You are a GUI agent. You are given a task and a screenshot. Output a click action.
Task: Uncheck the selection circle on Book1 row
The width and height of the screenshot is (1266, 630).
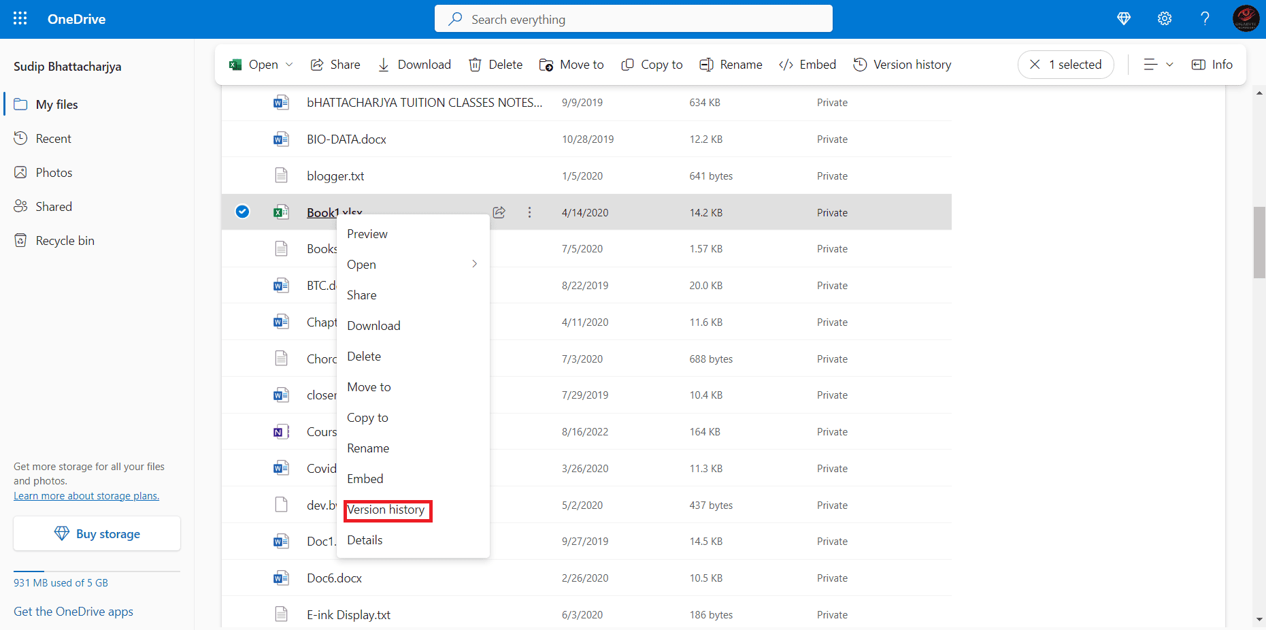point(242,212)
